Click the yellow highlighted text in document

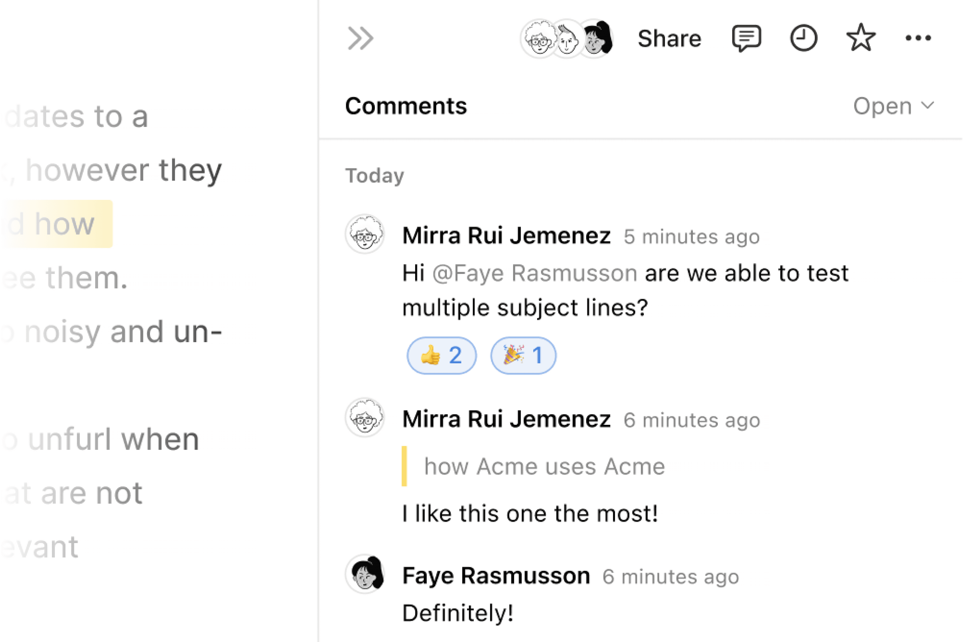[57, 224]
